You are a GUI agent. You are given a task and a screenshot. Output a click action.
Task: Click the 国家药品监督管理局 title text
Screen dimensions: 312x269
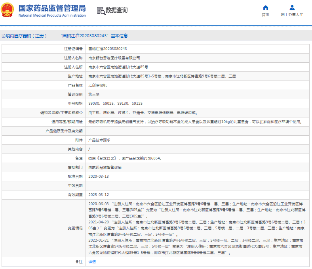pos(52,8)
